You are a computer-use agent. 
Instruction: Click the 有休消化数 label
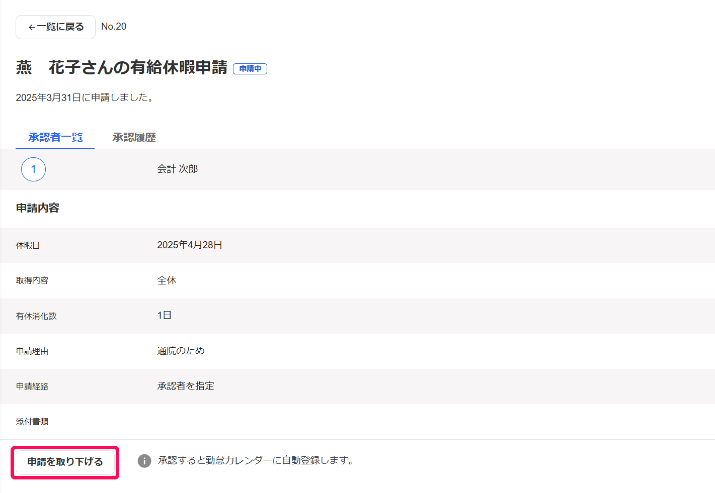36,316
